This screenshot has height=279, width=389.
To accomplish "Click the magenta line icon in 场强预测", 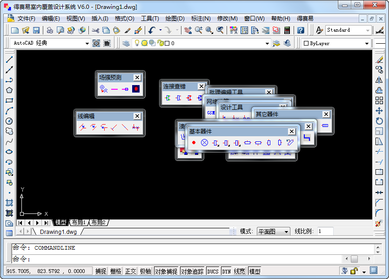I will 114,89.
